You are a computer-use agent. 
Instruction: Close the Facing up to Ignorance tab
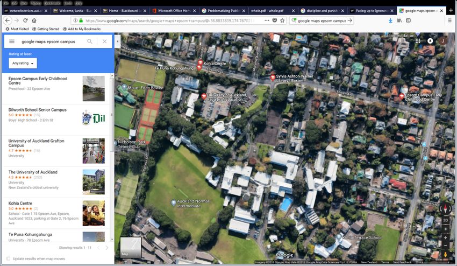tap(392, 11)
